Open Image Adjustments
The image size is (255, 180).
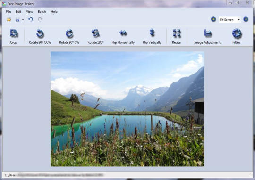(208, 33)
